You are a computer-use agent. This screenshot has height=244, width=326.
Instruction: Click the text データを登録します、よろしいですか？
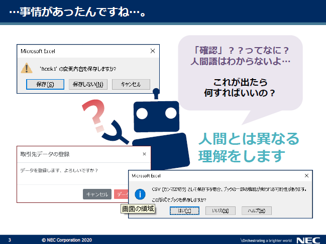click(59, 170)
